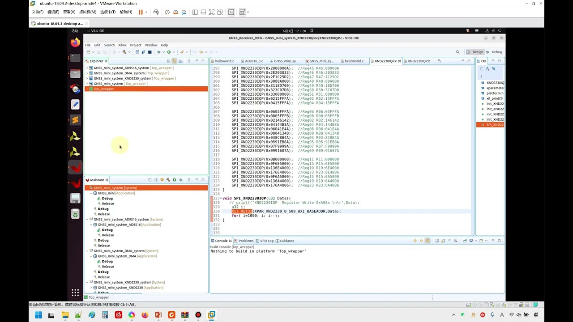Expand GNSS_mini_system_XND2230_system in Explorer
Image resolution: width=573 pixels, height=322 pixels.
tap(87, 78)
